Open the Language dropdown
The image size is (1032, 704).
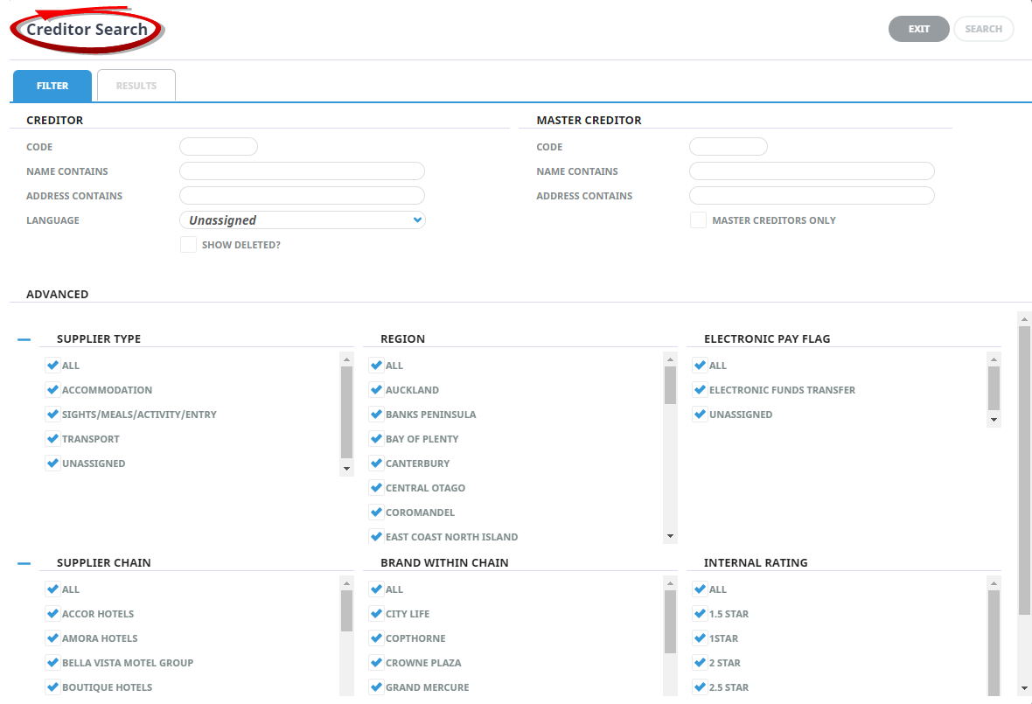(x=302, y=220)
